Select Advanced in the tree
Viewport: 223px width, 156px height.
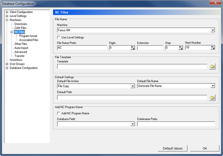(x=21, y=52)
